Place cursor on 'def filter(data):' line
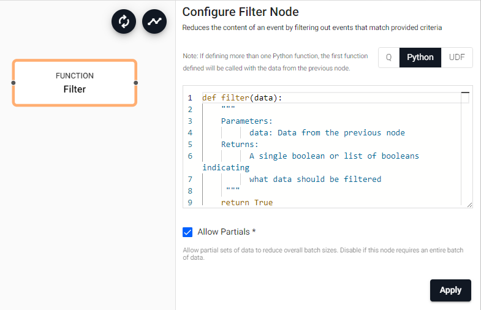 pos(242,98)
